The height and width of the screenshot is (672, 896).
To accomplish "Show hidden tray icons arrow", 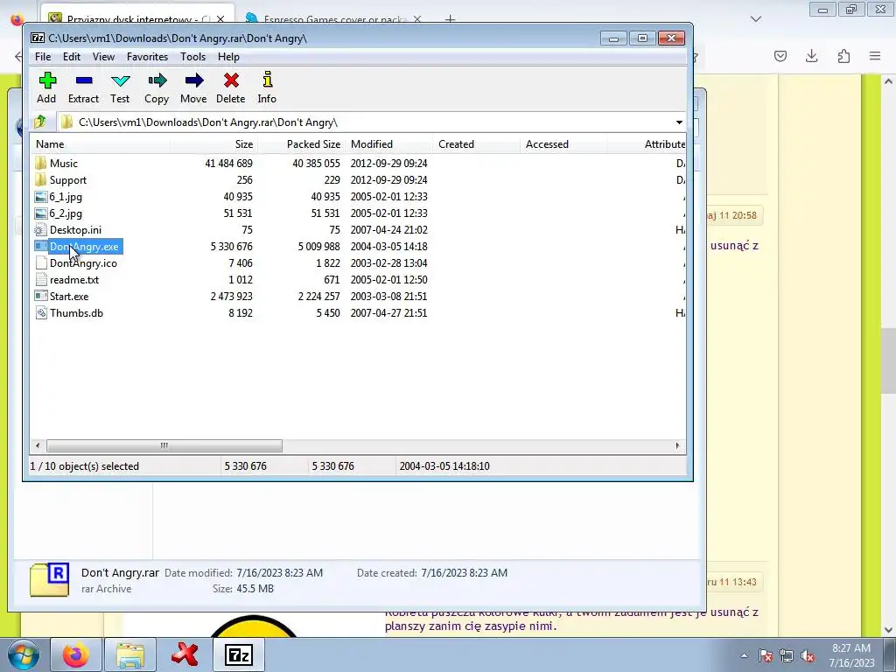I will pyautogui.click(x=744, y=655).
